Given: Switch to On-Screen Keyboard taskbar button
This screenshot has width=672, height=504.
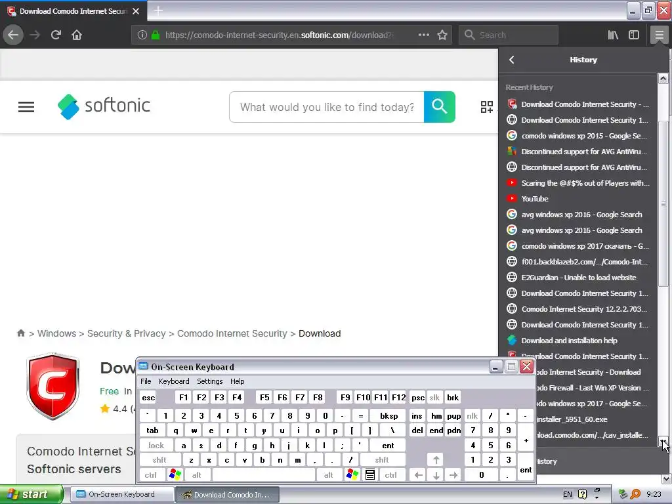Looking at the screenshot, I should tap(121, 495).
